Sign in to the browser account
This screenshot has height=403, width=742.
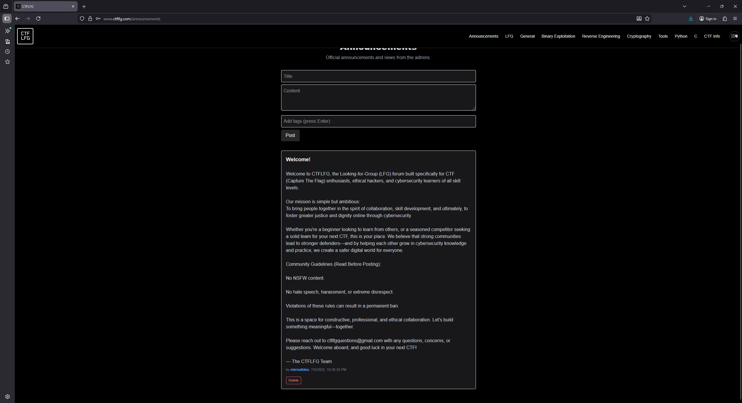coord(708,19)
